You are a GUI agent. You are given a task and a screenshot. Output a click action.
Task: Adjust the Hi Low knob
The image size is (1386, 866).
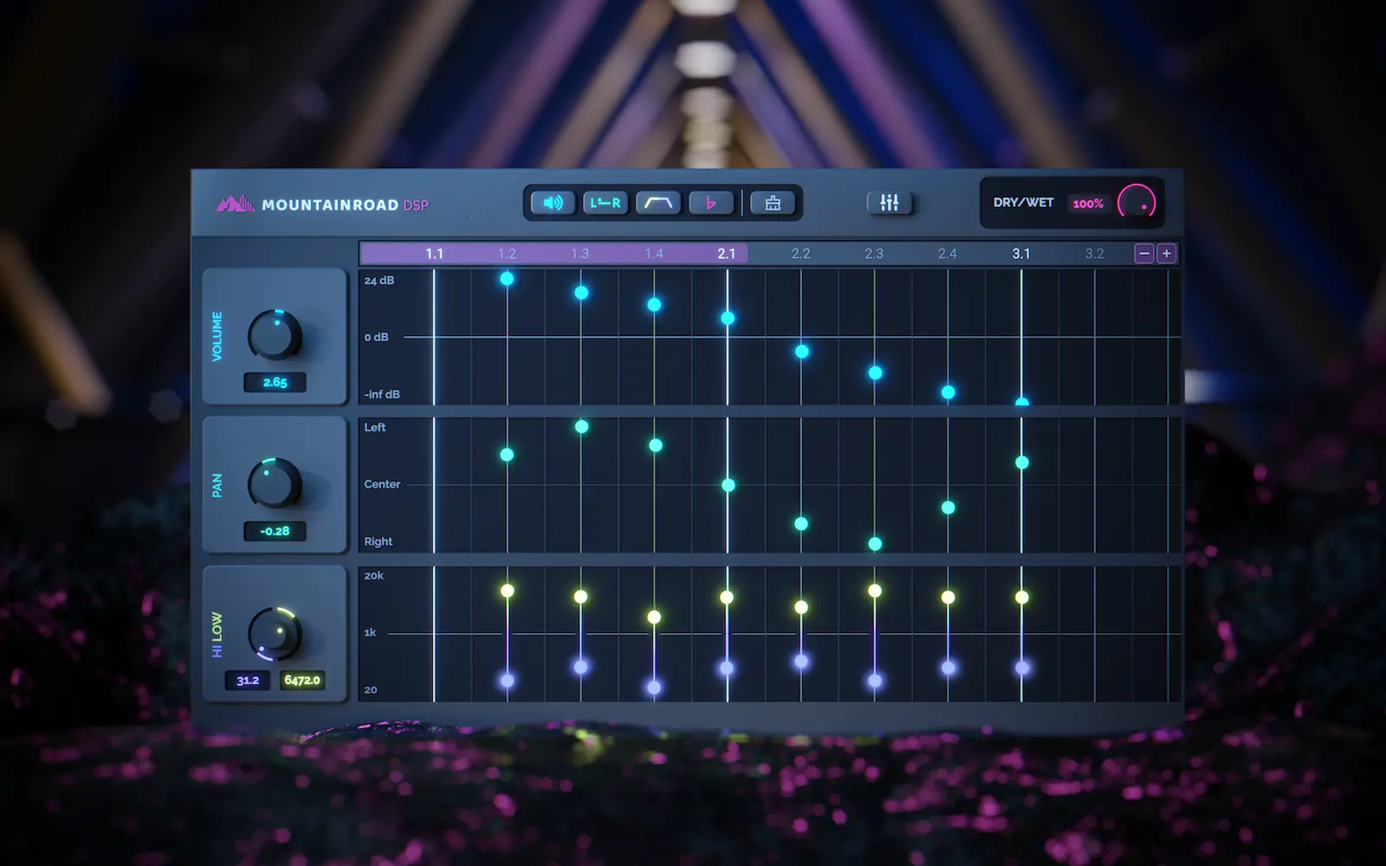pyautogui.click(x=274, y=635)
